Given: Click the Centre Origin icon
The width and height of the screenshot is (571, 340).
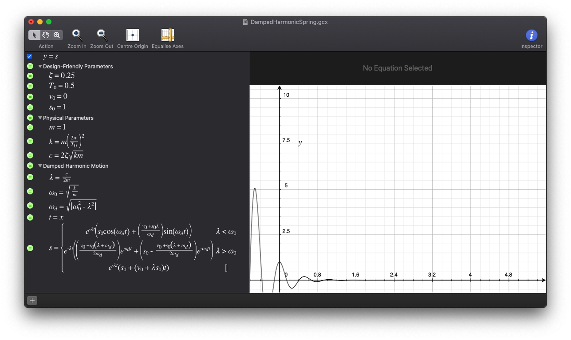Looking at the screenshot, I should point(133,35).
